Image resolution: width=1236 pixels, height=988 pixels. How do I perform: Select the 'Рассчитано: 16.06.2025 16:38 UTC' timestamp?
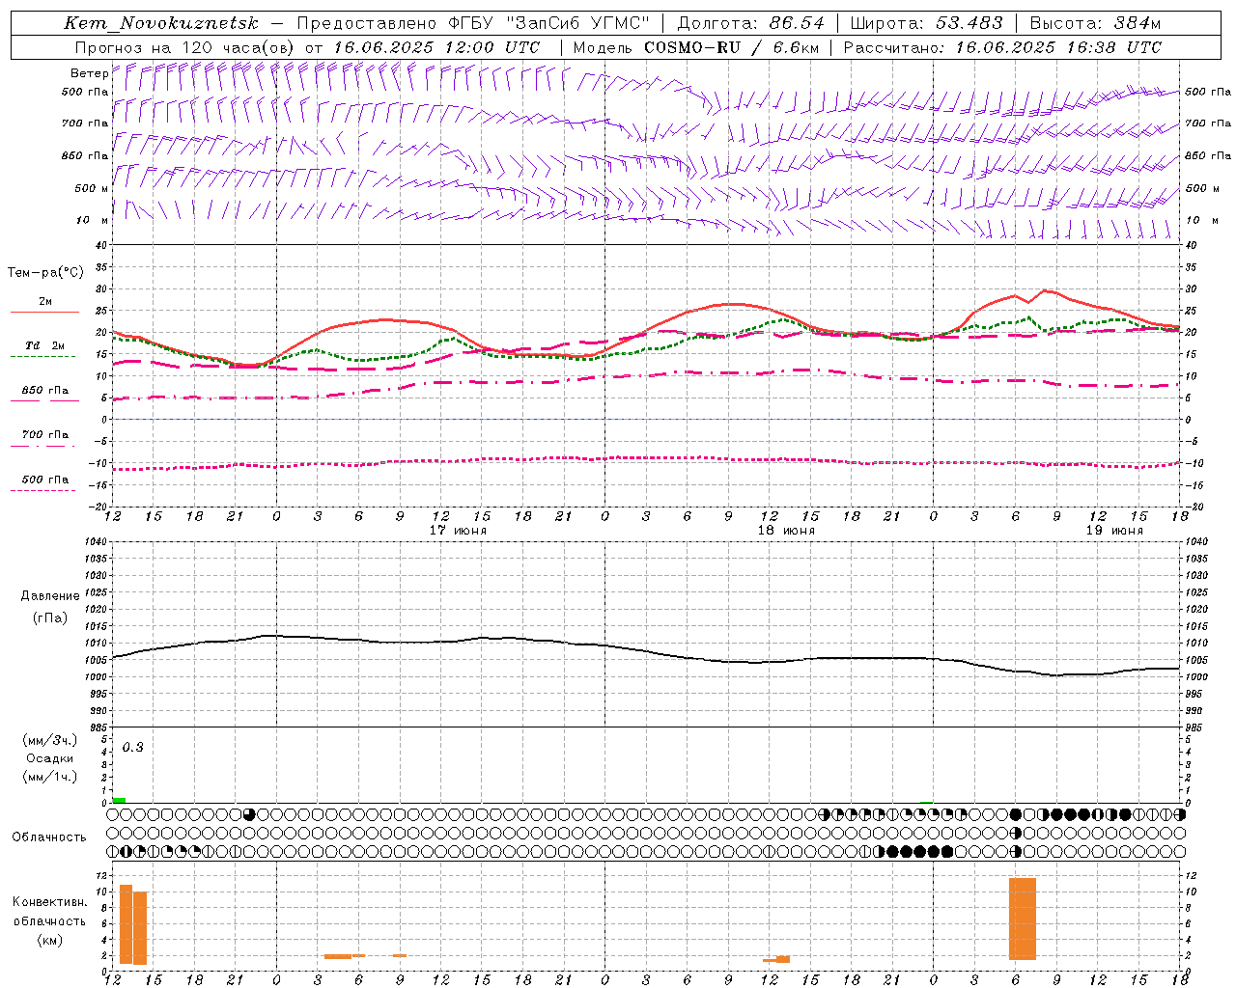[1002, 47]
